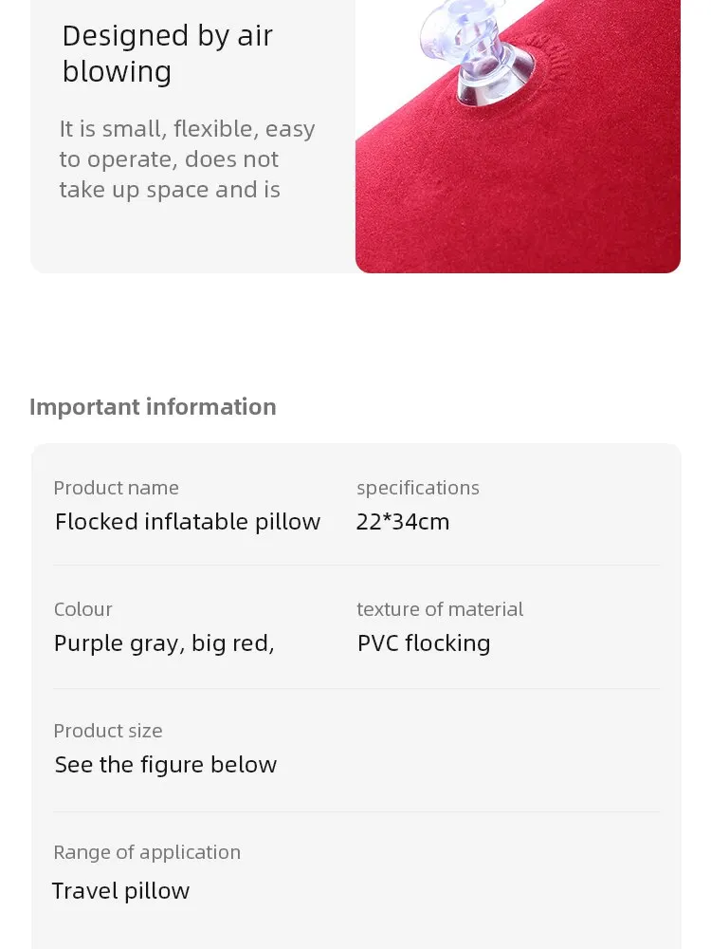Click the 'Product size' label
The height and width of the screenshot is (949, 711).
click(108, 731)
